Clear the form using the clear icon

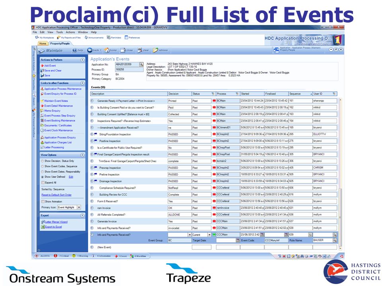[143, 50]
